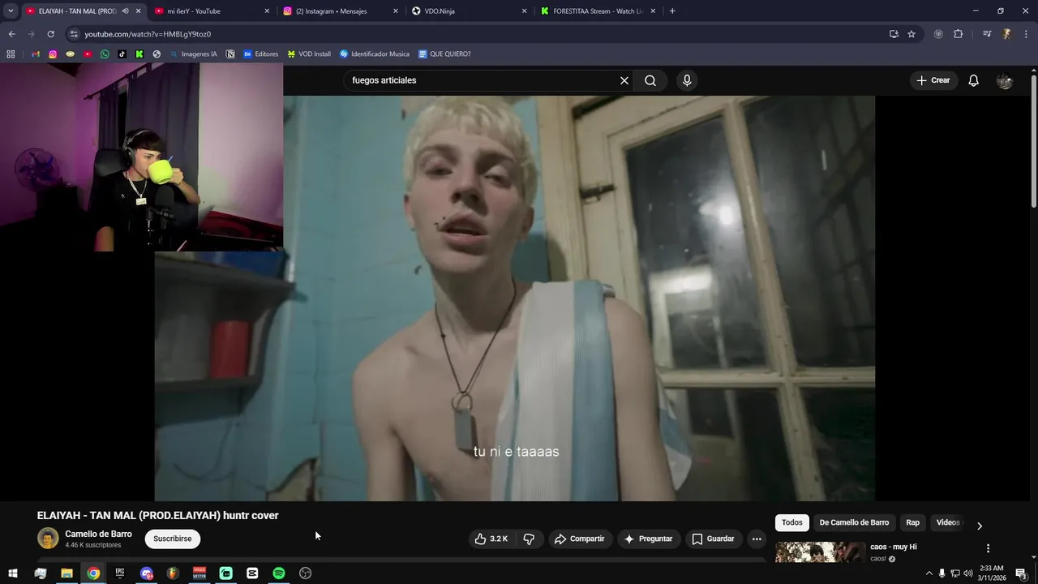
Task: Switch to VDO.Ninja tab
Action: click(x=470, y=11)
